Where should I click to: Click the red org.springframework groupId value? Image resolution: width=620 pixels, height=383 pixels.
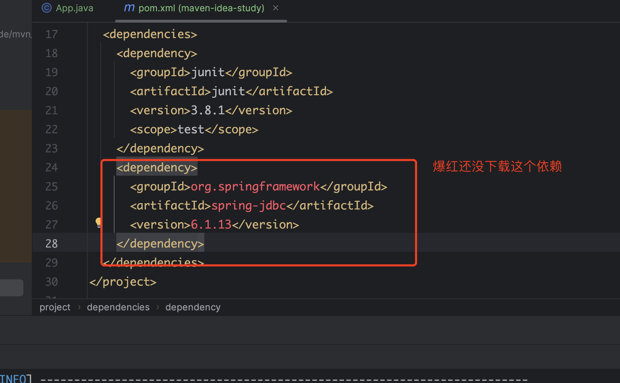(255, 187)
